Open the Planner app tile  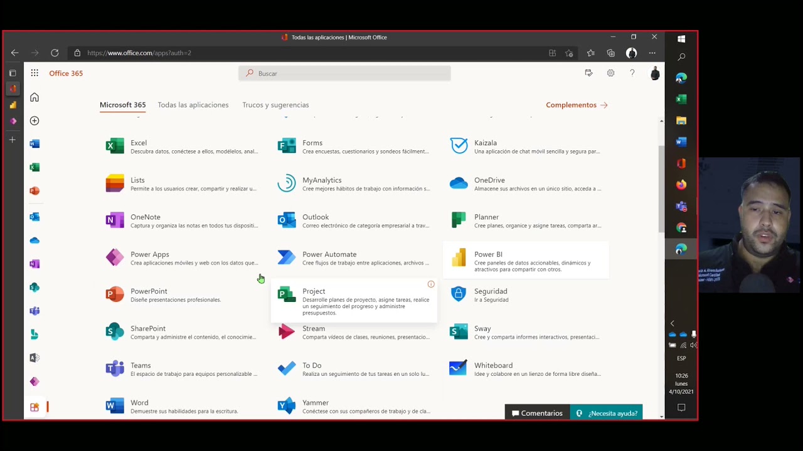(x=526, y=220)
